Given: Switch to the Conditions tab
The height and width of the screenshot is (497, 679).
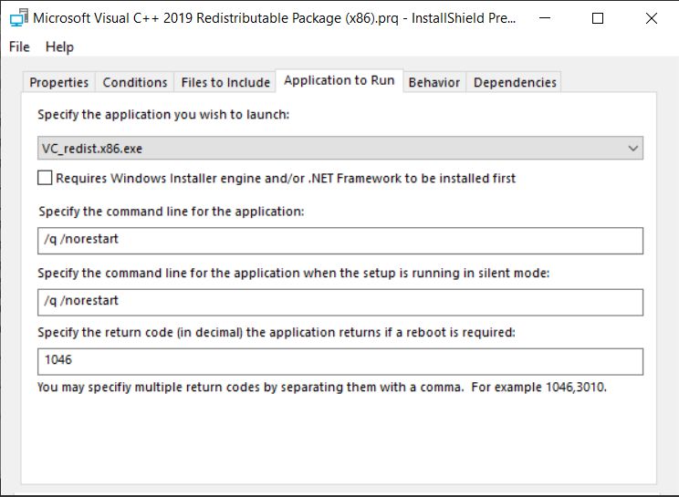Looking at the screenshot, I should [135, 82].
